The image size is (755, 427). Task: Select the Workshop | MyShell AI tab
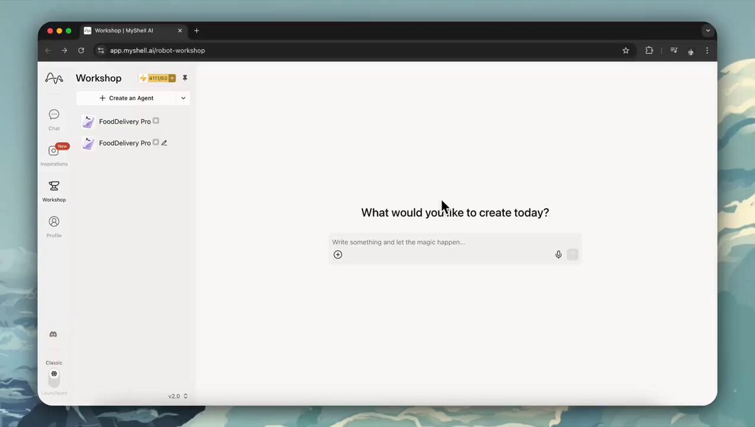coord(133,30)
